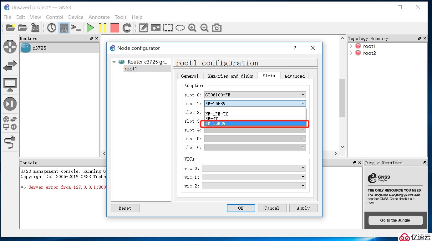Viewport: 432px width, 241px height.
Task: Open the Annotate menu
Action: pyautogui.click(x=99, y=17)
